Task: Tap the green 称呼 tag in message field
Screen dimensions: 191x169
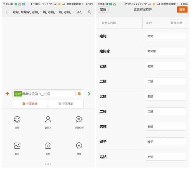Action: 18,94
